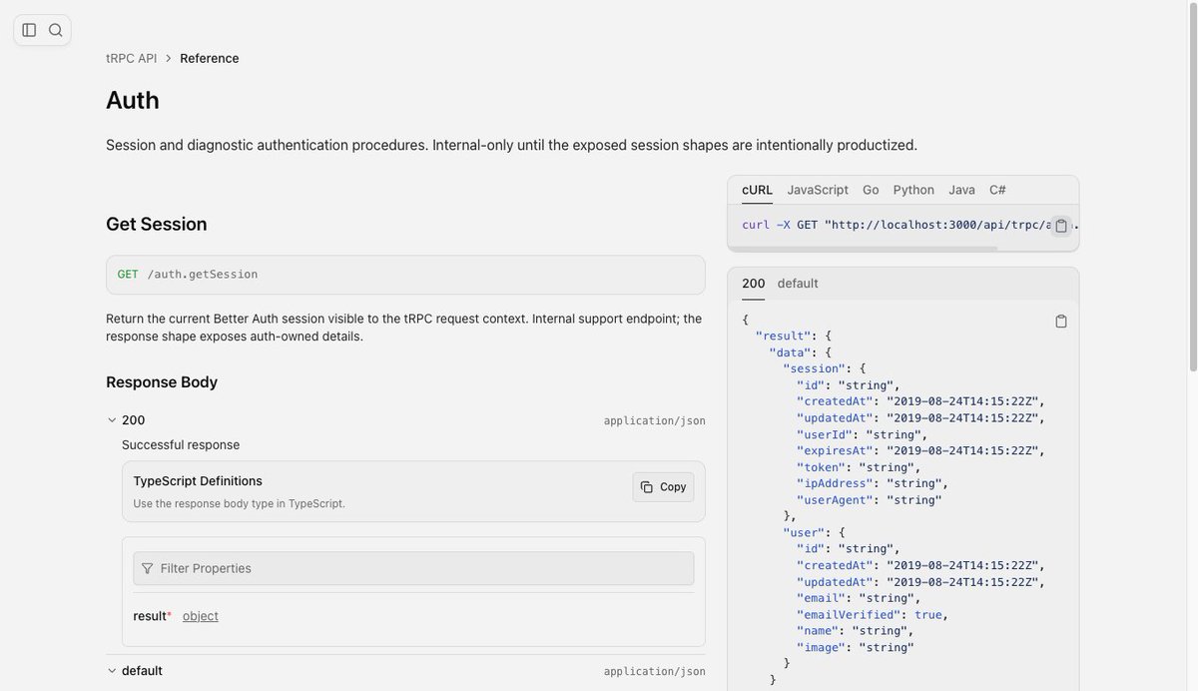The height and width of the screenshot is (691, 1198).
Task: Show the default response example tab
Action: (798, 284)
